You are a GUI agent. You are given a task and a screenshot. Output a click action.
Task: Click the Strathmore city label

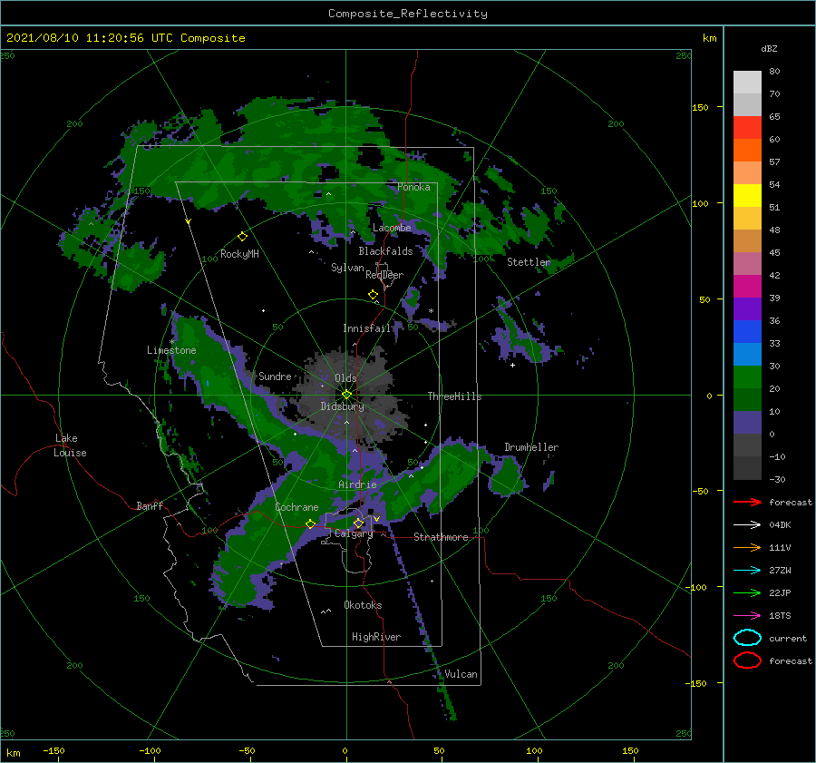(x=441, y=537)
